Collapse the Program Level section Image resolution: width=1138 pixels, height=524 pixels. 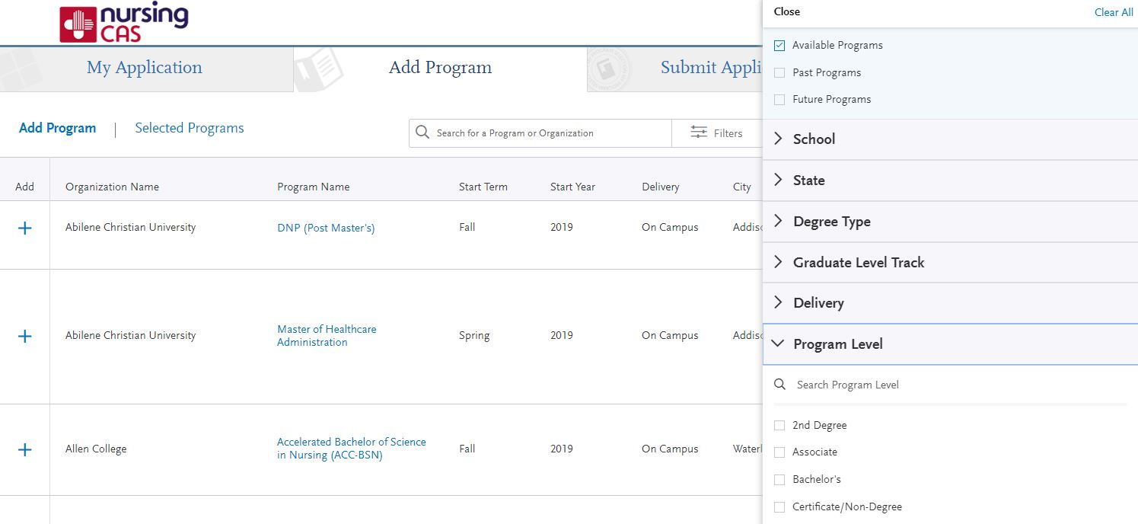click(837, 344)
